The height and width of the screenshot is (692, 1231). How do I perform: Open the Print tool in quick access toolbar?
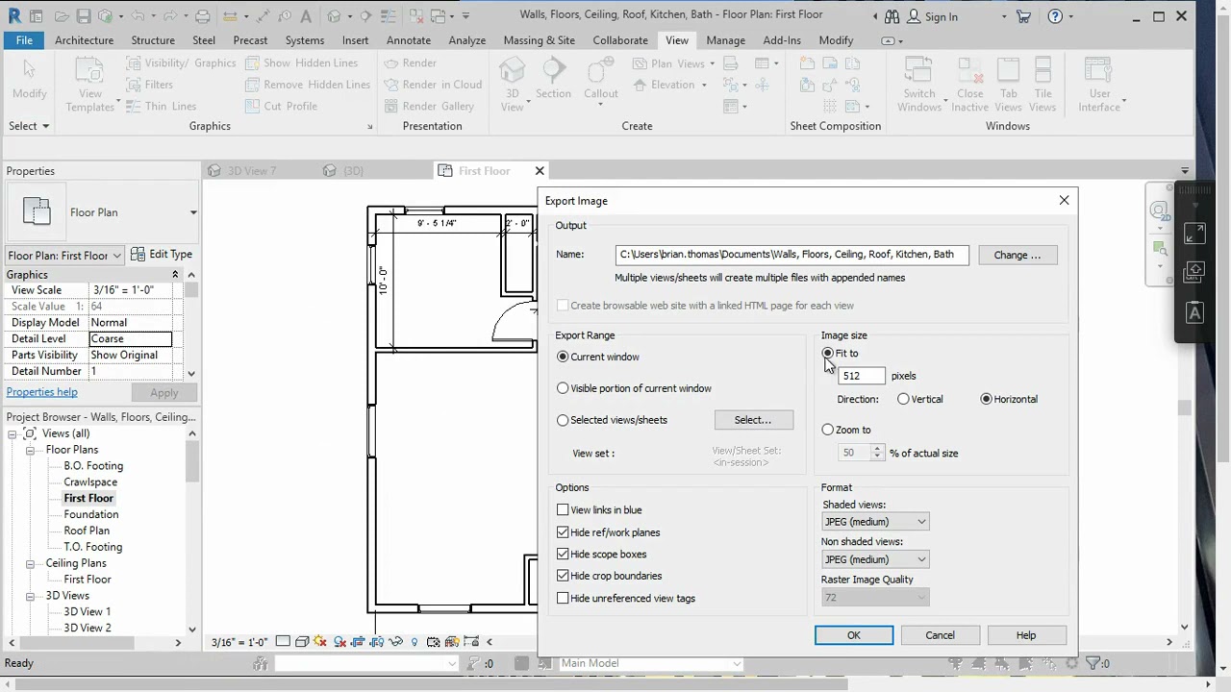click(x=202, y=16)
